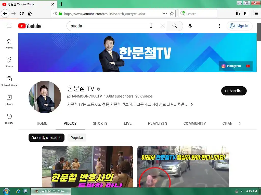Open the PLAYLISTS tab
Image resolution: width=261 pixels, height=195 pixels.
[x=158, y=124]
